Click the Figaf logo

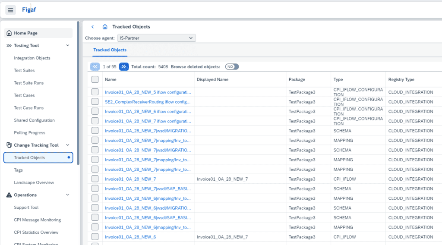29,9
